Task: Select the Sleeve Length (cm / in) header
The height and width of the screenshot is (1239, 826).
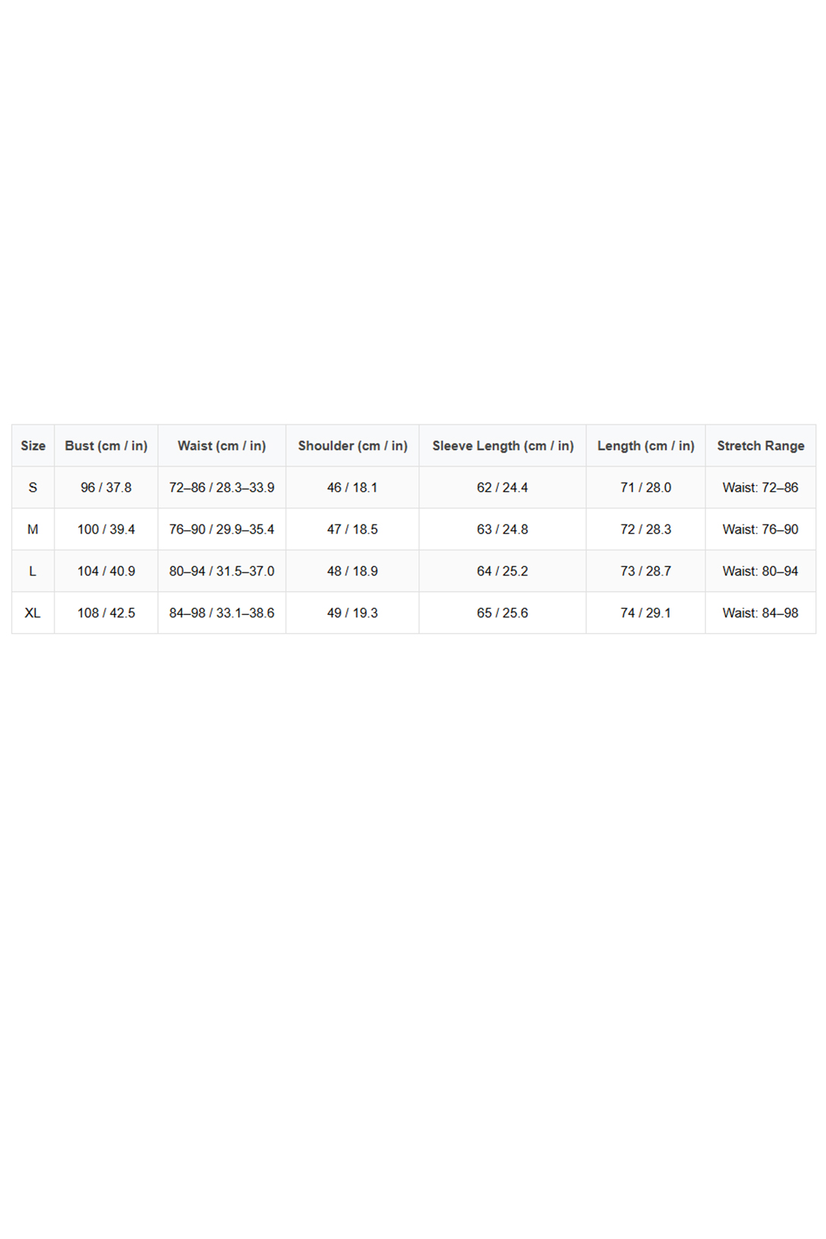Action: (x=503, y=446)
